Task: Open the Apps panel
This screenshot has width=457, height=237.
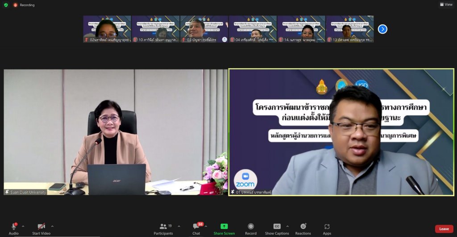Action: point(327,227)
